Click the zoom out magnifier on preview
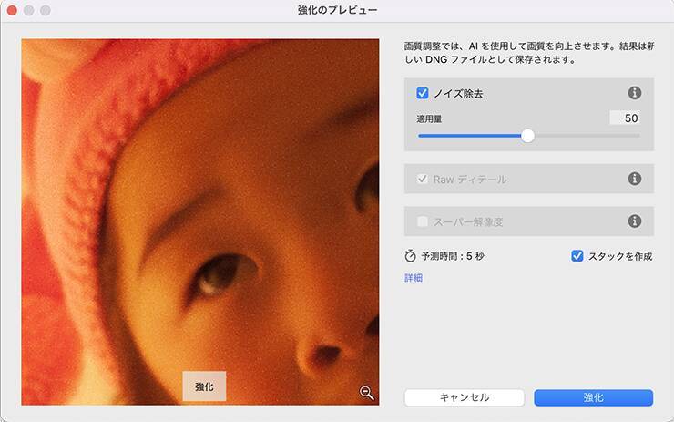The width and height of the screenshot is (674, 422). 366,393
